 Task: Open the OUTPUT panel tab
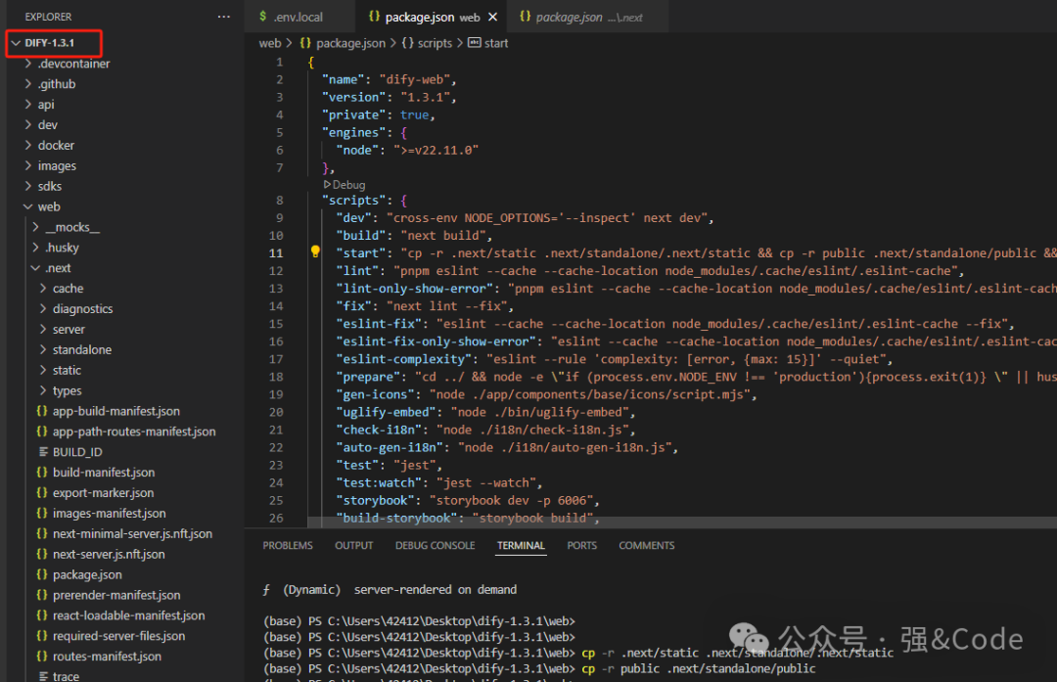pyautogui.click(x=354, y=545)
